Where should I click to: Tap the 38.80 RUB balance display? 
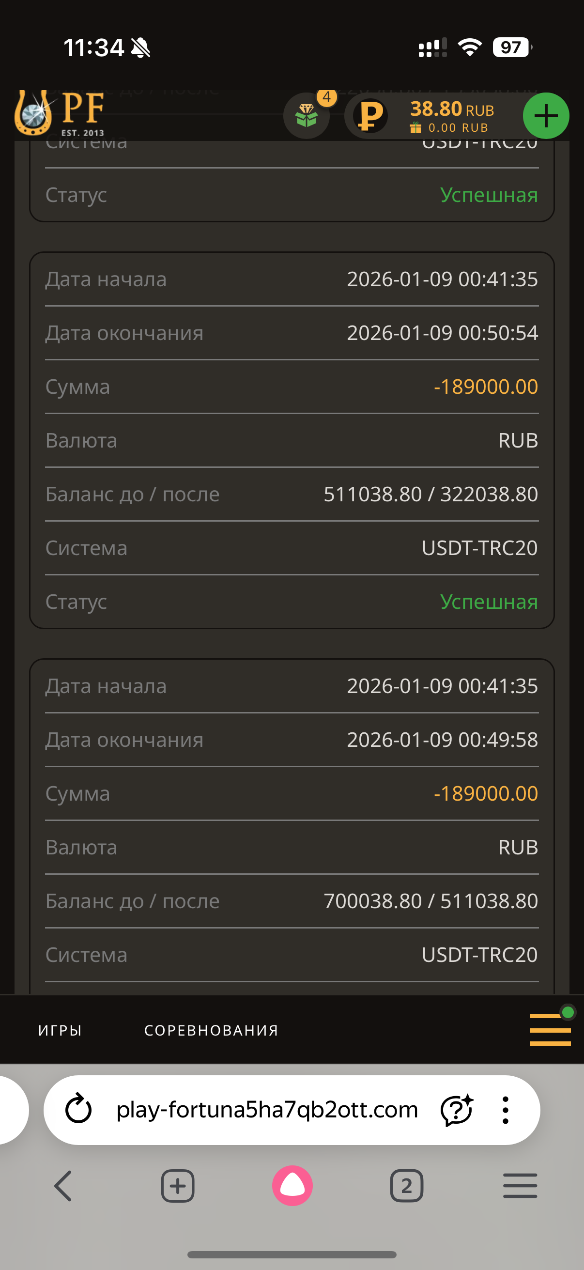pos(451,109)
